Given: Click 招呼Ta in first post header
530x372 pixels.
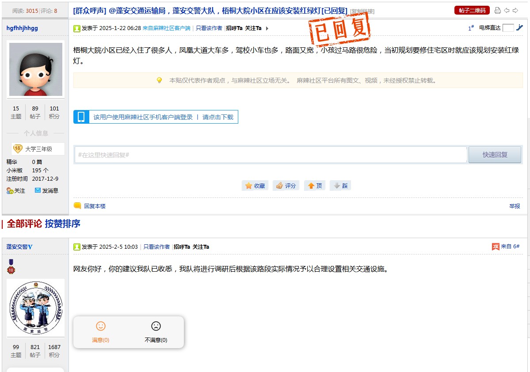Looking at the screenshot, I should 234,28.
